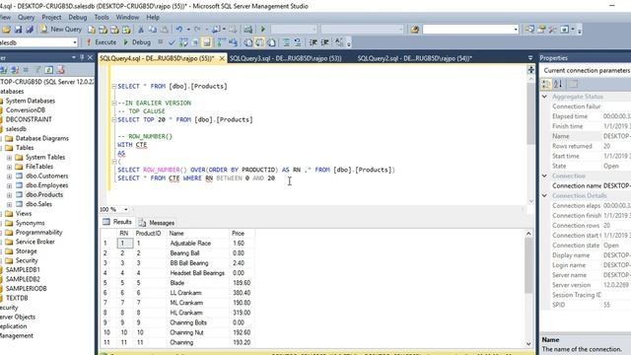631x355 pixels.
Task: Toggle IntelliSense Enabled highlighted icon
Action: [207, 42]
